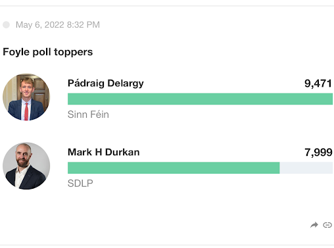The height and width of the screenshot is (248, 334).
Task: Click the May 6, 2022 8:32 PM timestamp
Action: coord(58,25)
